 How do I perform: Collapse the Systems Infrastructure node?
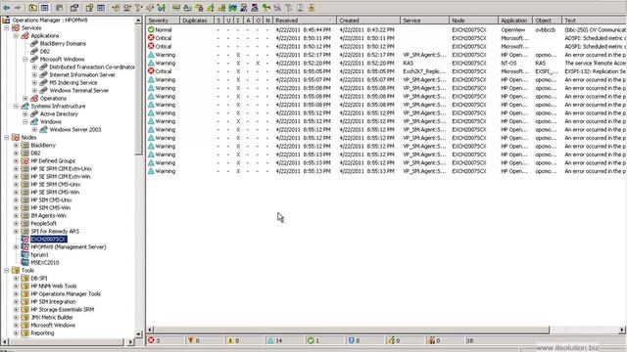16,107
